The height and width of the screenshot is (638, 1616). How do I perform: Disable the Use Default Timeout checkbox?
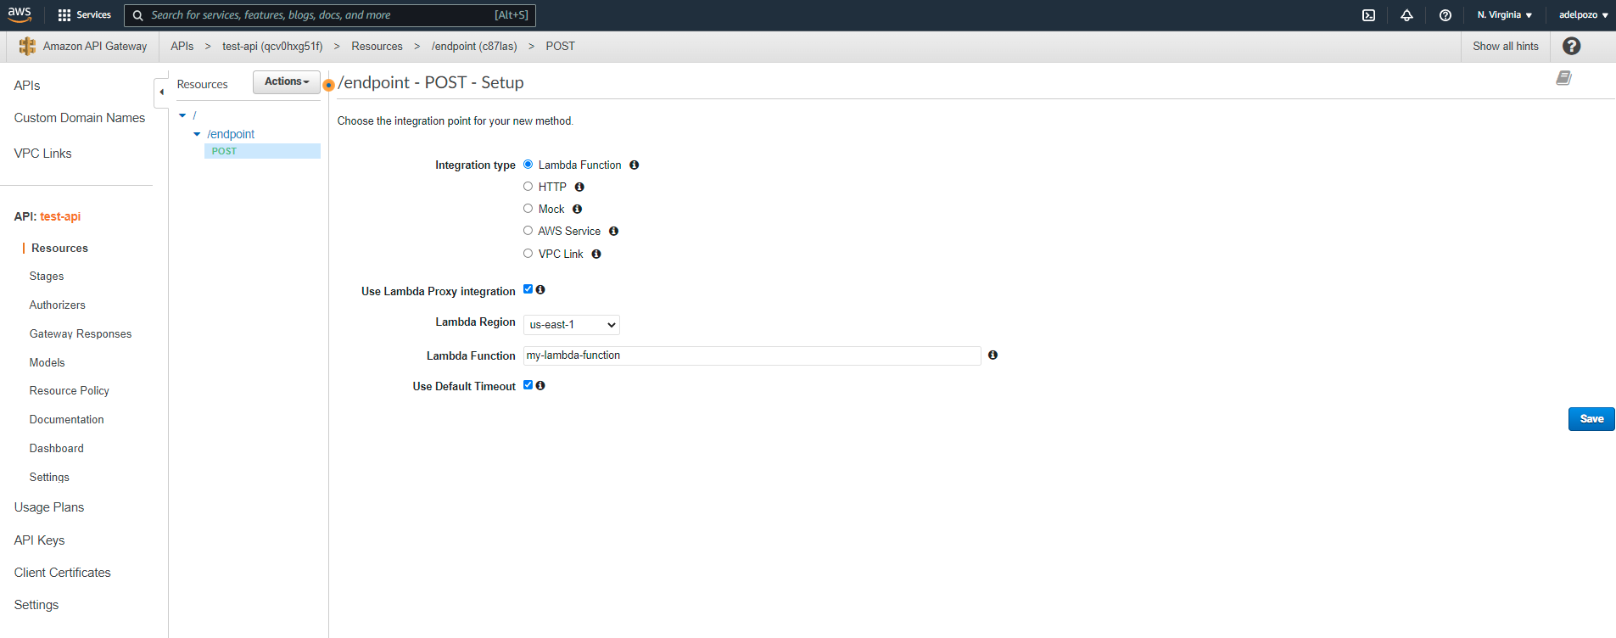[528, 385]
